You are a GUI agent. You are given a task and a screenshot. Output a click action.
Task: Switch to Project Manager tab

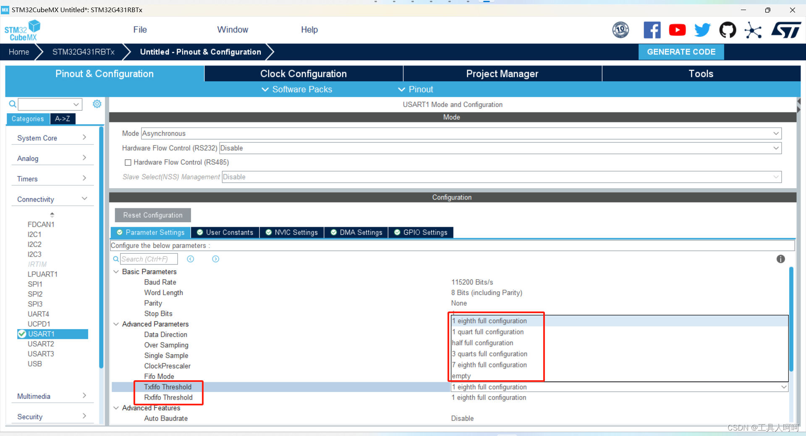point(502,74)
